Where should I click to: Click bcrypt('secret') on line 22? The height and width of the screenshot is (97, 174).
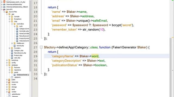click(122, 25)
